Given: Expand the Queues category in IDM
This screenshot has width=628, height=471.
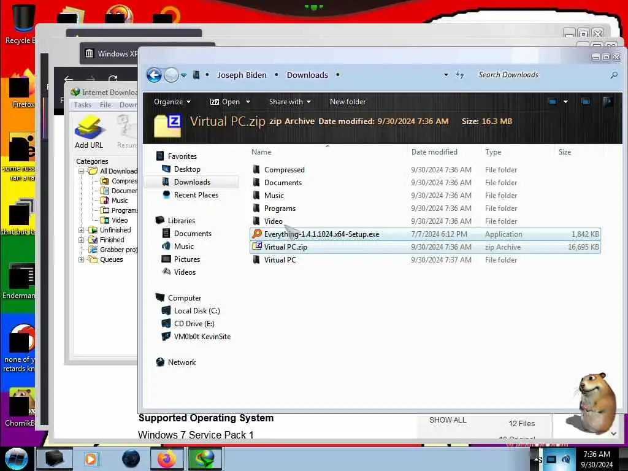Looking at the screenshot, I should pyautogui.click(x=82, y=259).
